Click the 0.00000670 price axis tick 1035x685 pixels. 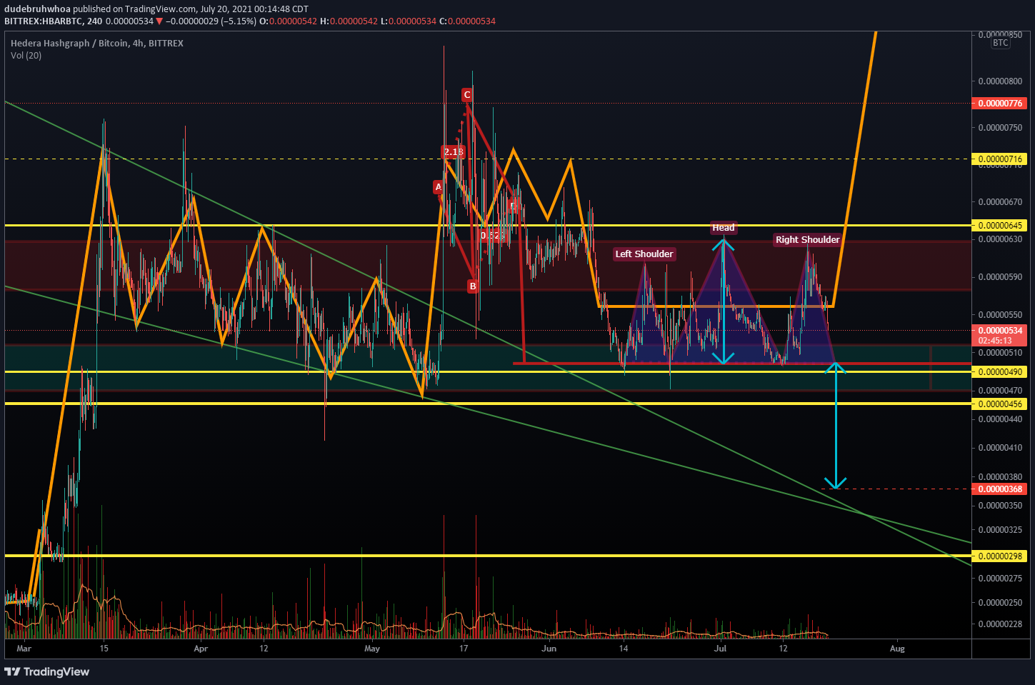tap(1000, 203)
